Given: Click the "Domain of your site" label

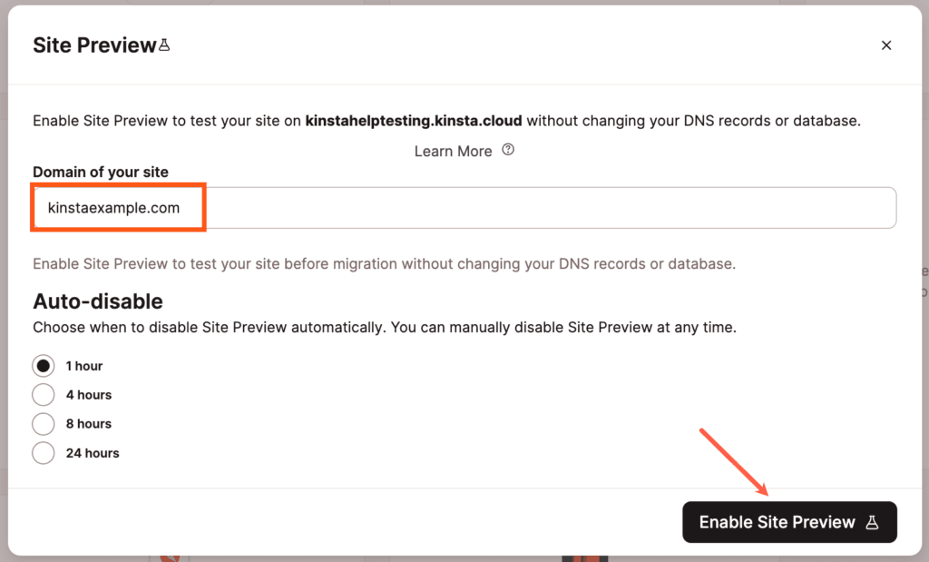Looking at the screenshot, I should [101, 172].
